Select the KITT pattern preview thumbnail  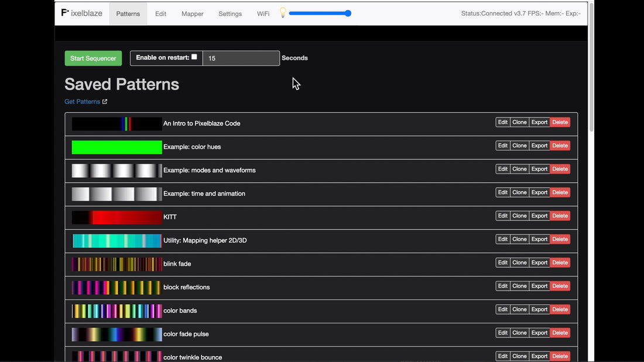(117, 217)
